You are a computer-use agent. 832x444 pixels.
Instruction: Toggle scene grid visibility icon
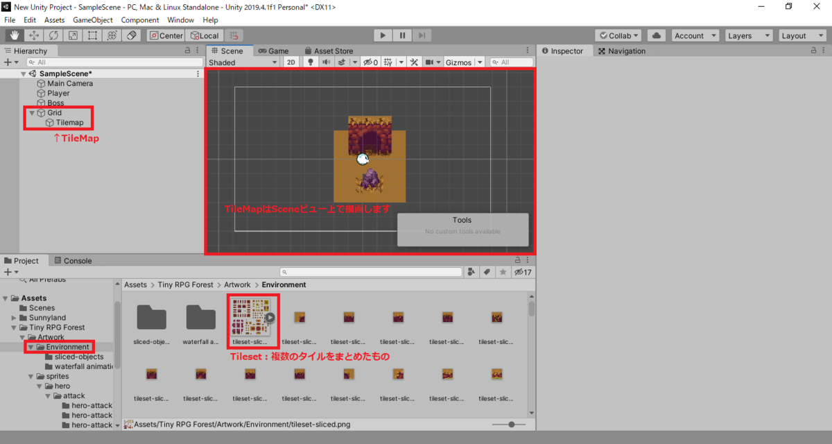[388, 62]
